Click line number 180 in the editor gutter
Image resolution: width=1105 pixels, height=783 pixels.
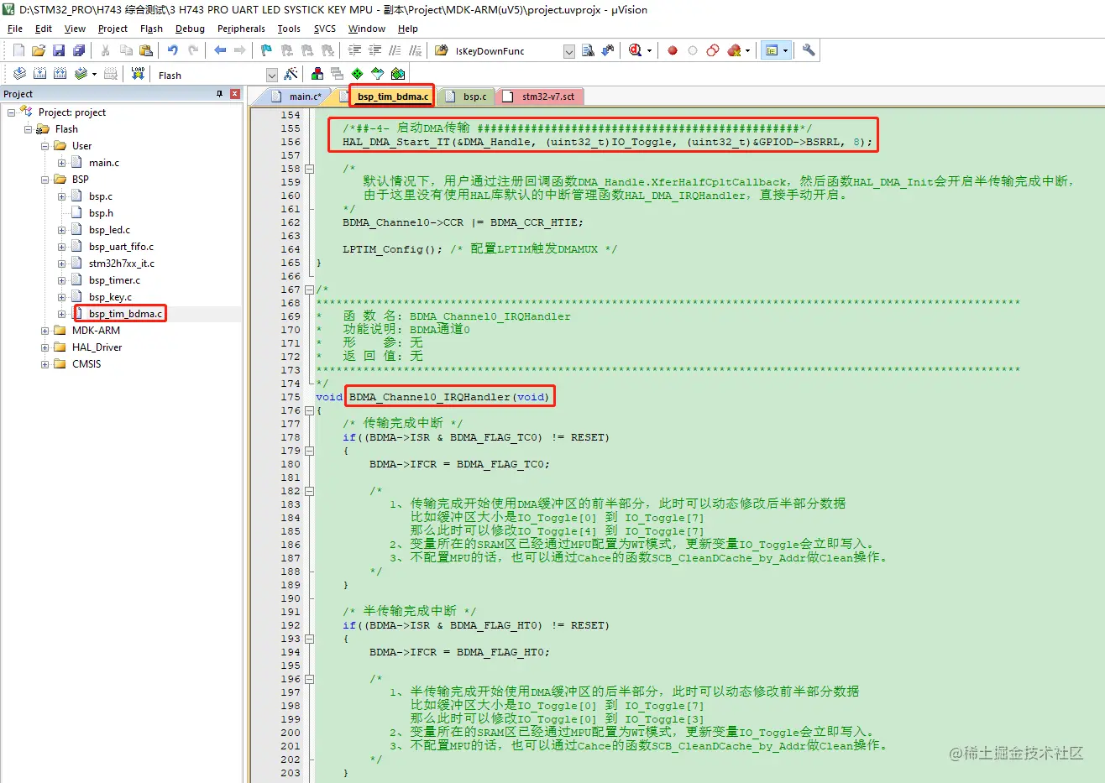coord(291,464)
